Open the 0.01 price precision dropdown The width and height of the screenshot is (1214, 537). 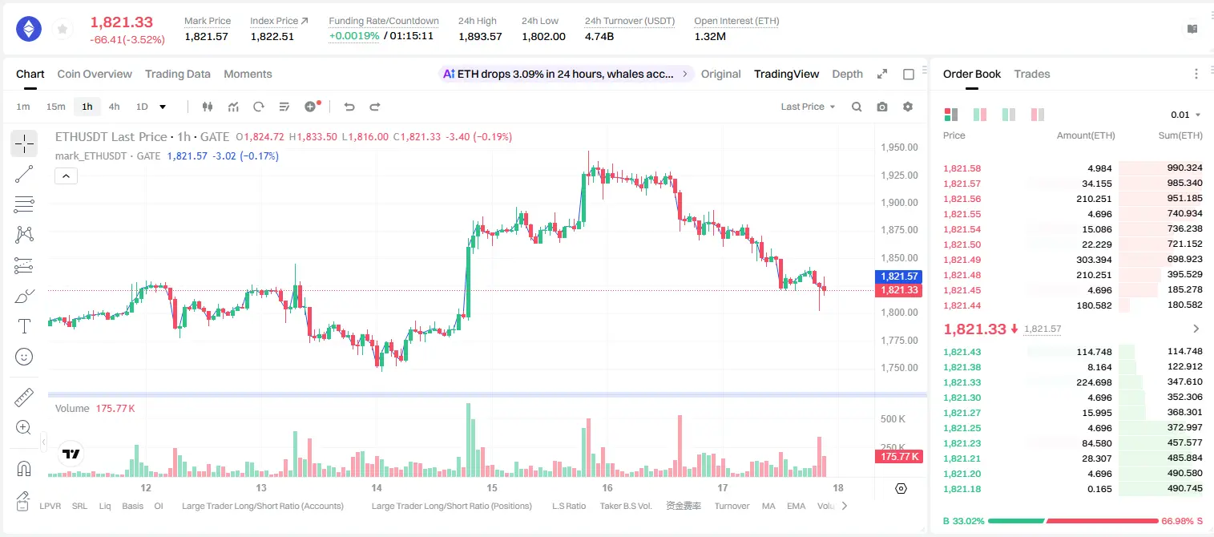[1186, 115]
